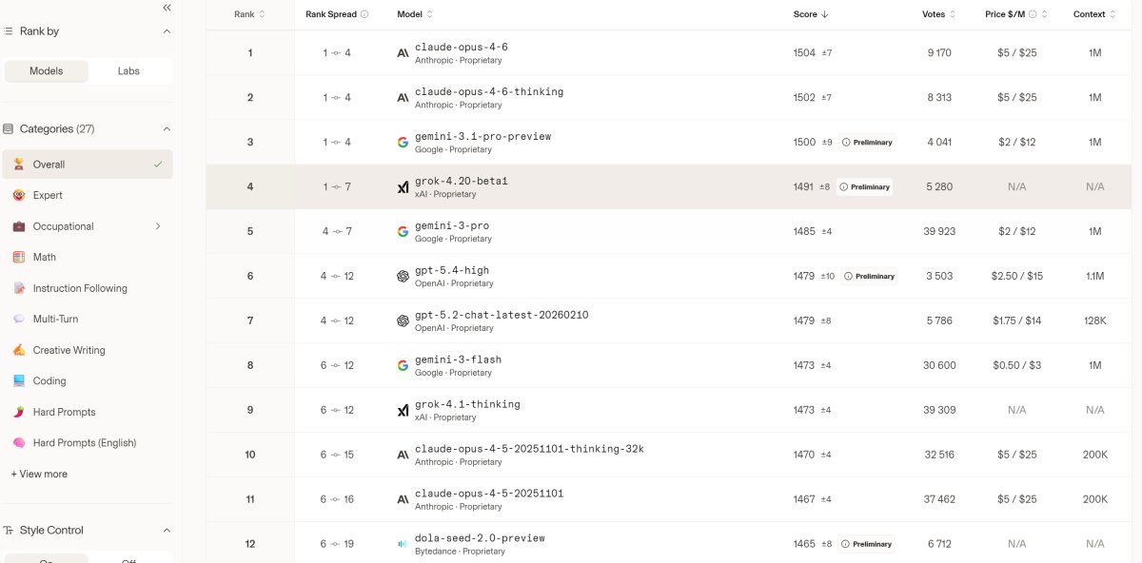Viewport: 1142px width, 563px height.
Task: Click the OpenAI logo beside gpt-5.4-high
Action: coord(403,277)
